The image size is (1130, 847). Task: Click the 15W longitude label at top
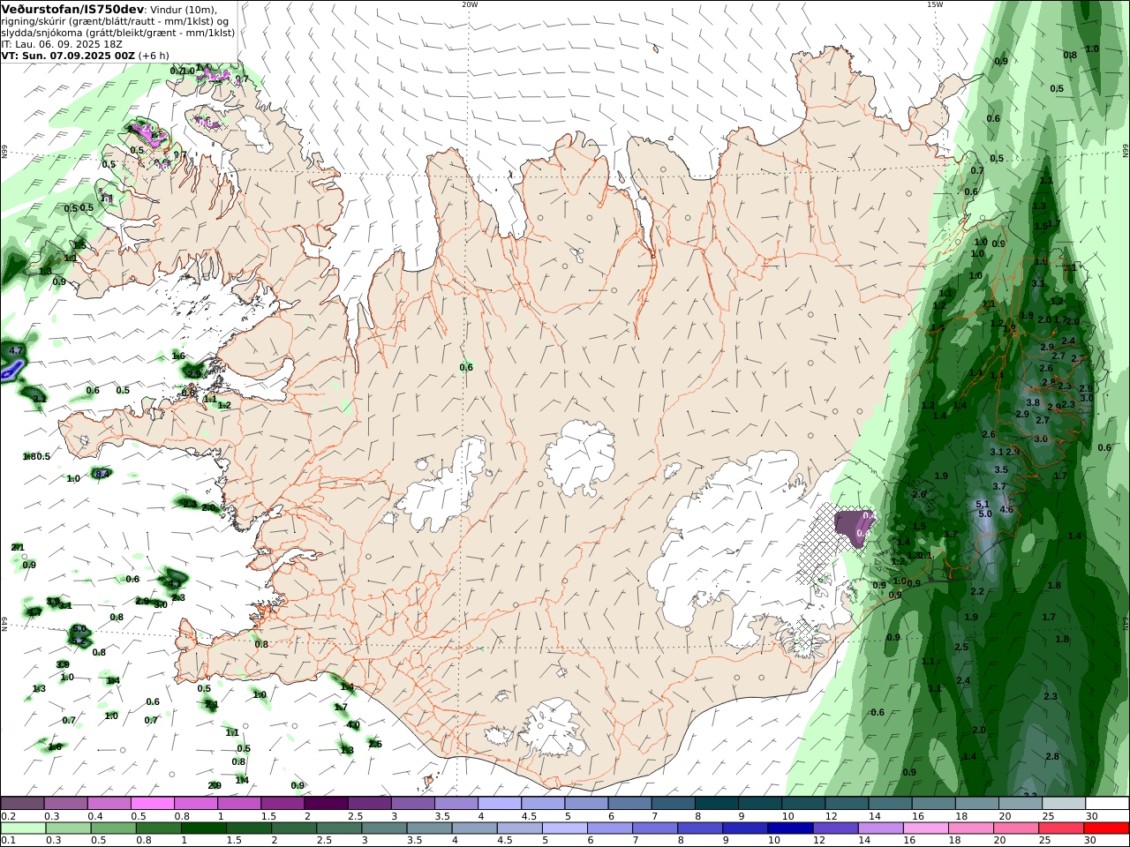[x=935, y=4]
